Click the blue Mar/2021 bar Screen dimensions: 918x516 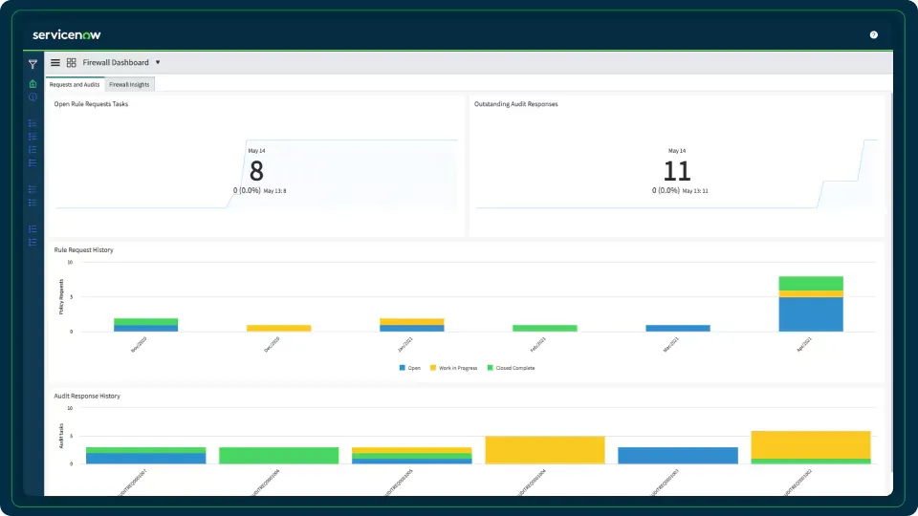[x=678, y=328]
